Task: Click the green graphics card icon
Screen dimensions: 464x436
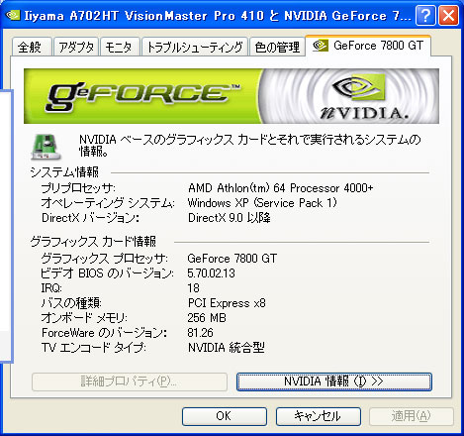Action: tap(46, 147)
